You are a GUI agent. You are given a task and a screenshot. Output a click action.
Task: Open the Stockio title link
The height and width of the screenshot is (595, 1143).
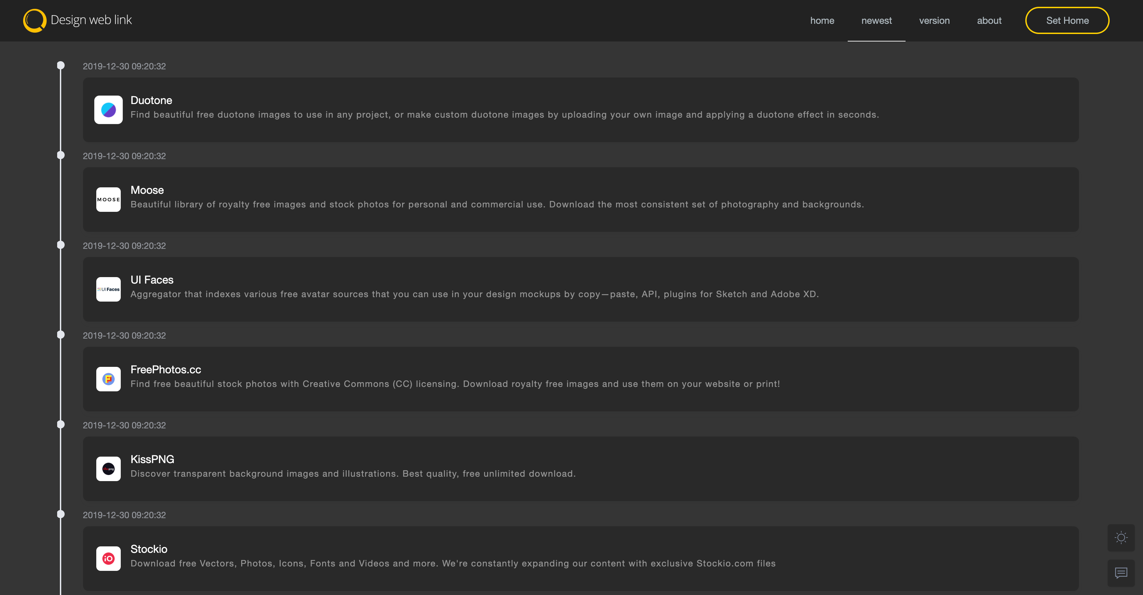pos(149,549)
